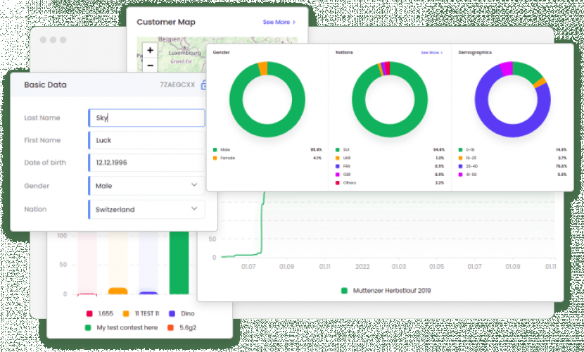584x352 pixels.
Task: Click the lock icon beside code 7ZAEGCXX
Action: [x=204, y=85]
